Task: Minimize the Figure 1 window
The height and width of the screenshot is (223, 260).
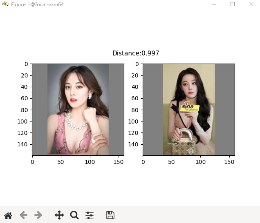Action: click(x=214, y=4)
